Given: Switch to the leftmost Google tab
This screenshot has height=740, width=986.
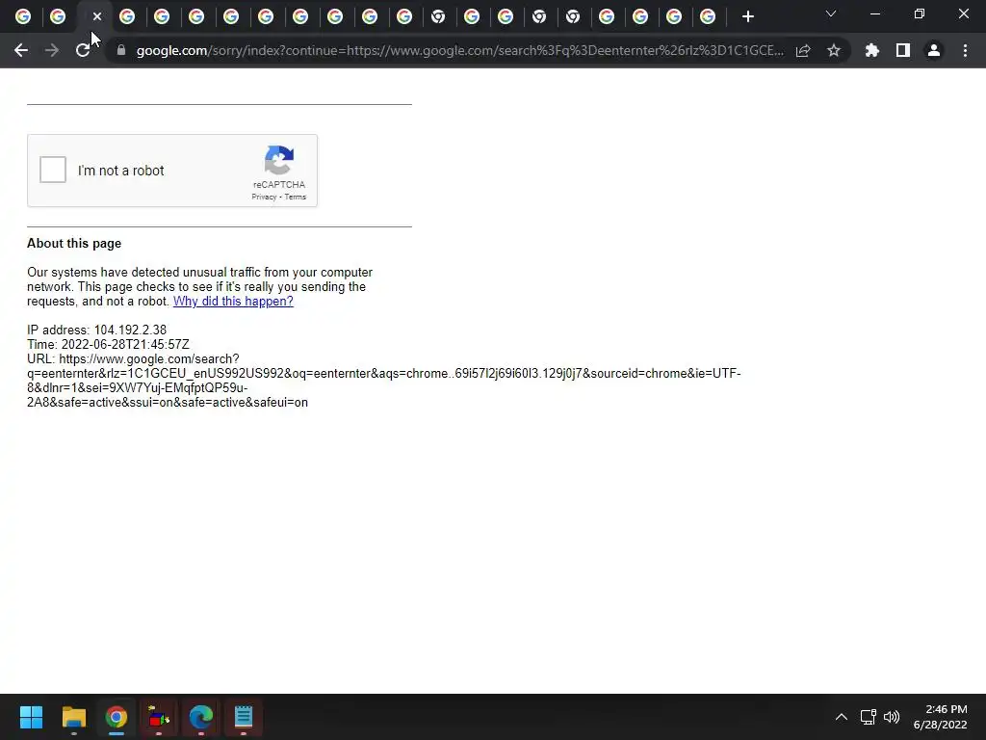Looking at the screenshot, I should [x=23, y=17].
